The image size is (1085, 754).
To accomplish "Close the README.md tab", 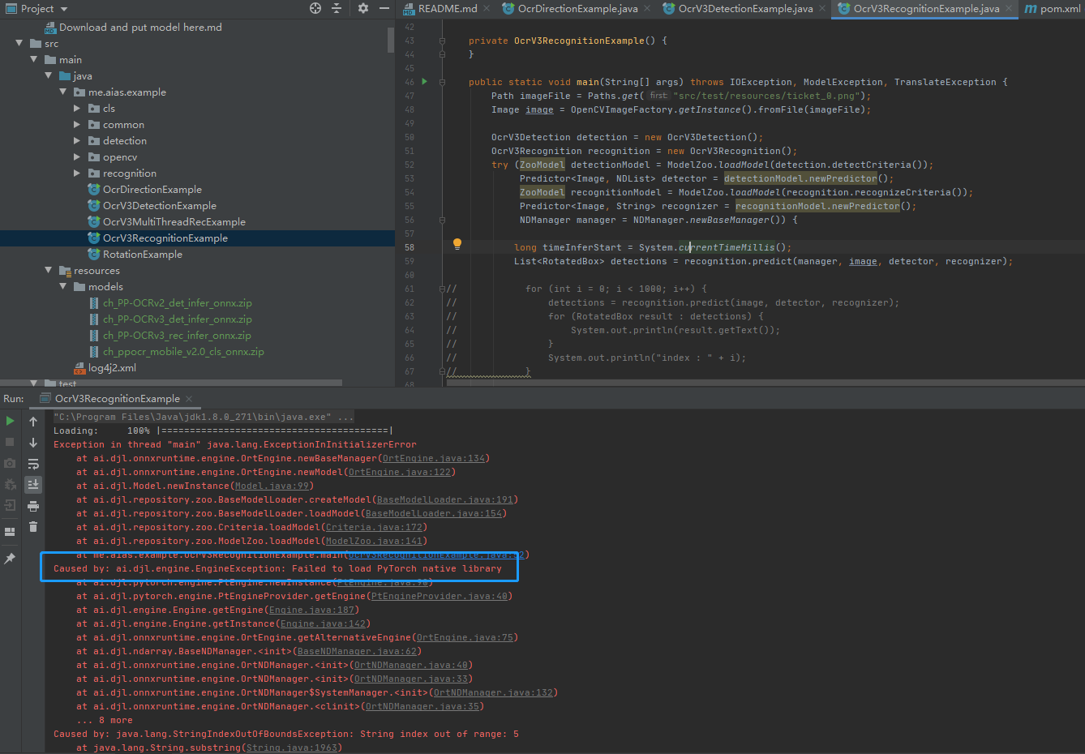I will [487, 8].
